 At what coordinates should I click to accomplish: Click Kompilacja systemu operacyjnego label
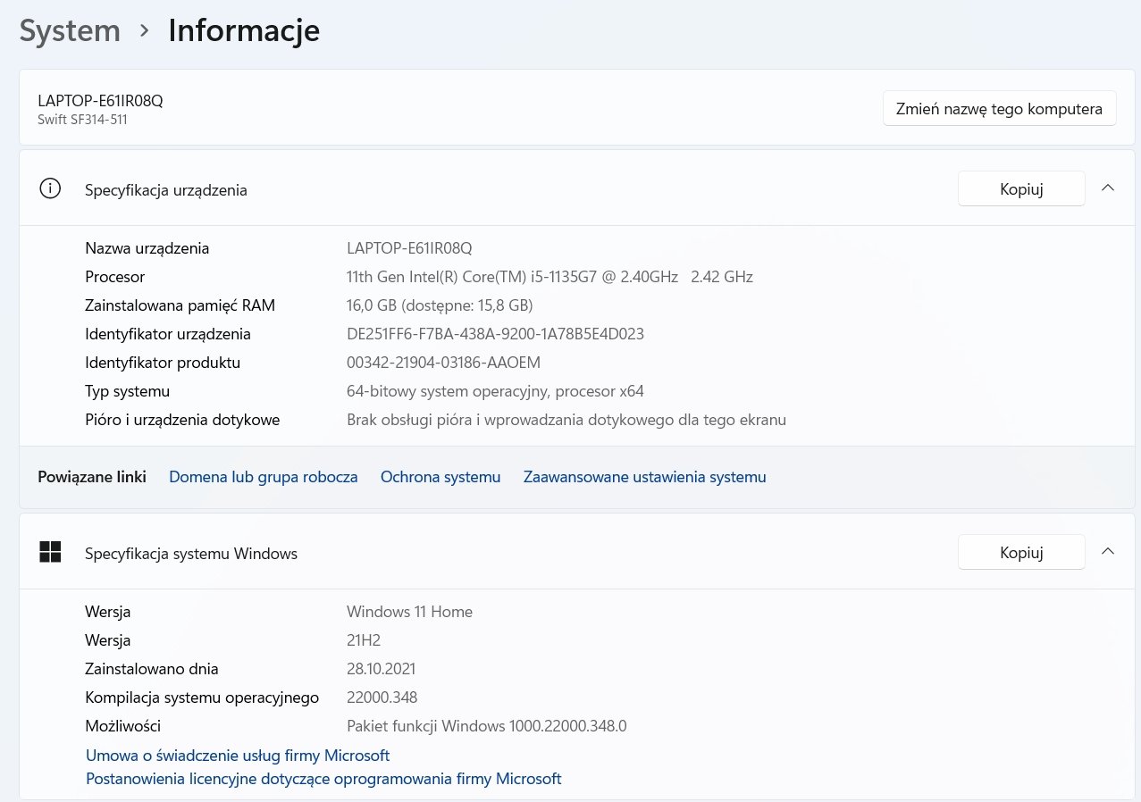202,698
